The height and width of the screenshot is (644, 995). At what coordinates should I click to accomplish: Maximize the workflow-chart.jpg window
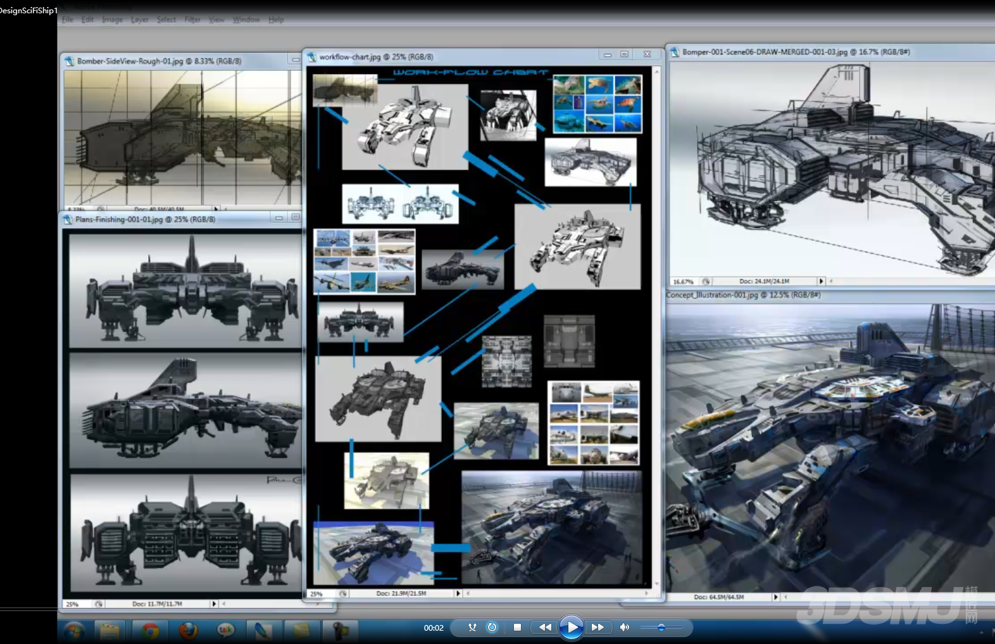[x=625, y=55]
